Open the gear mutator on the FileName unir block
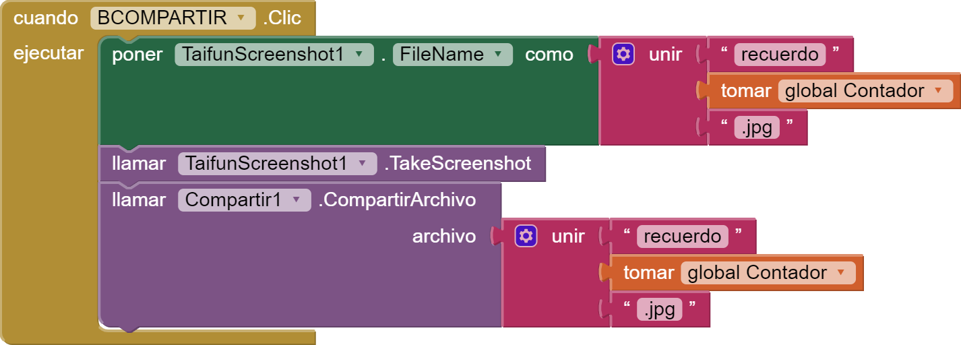 tap(623, 54)
